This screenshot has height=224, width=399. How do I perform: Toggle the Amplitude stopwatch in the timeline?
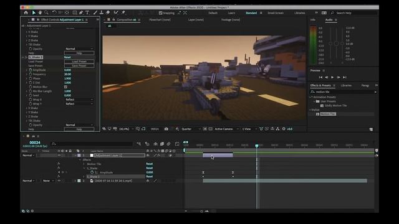tap(92, 172)
